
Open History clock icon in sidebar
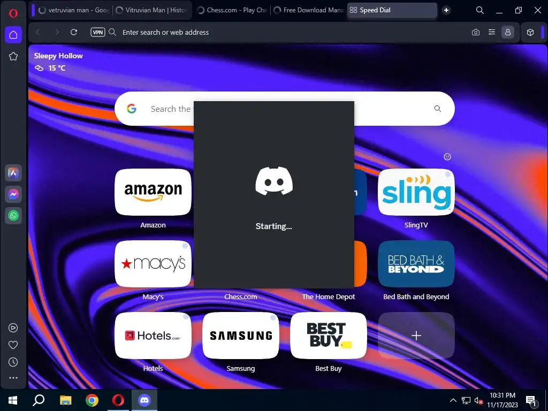(13, 362)
